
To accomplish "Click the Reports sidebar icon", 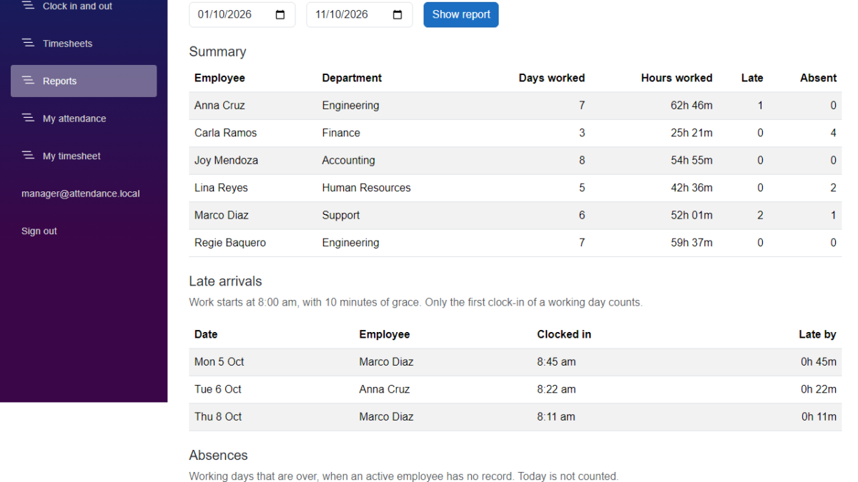I will (28, 81).
